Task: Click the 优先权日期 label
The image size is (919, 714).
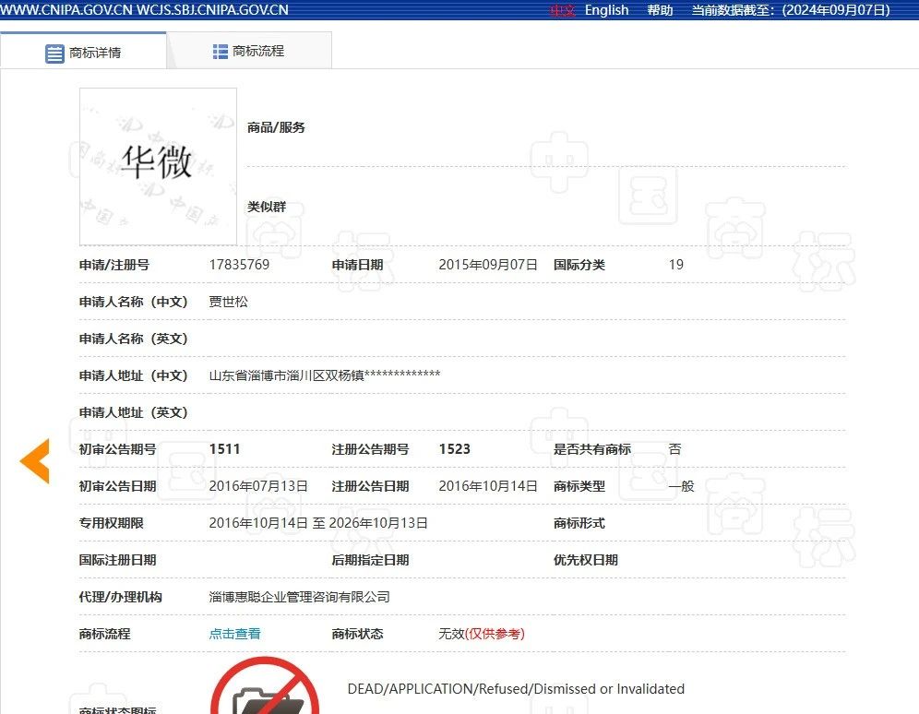Action: tap(586, 560)
